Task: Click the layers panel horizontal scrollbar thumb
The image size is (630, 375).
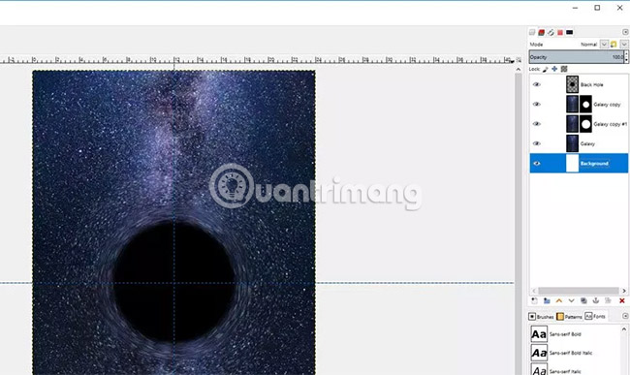Action: tap(579, 291)
